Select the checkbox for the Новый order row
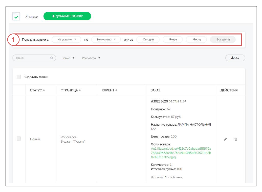Screen dimensions: 262x192 [19, 139]
